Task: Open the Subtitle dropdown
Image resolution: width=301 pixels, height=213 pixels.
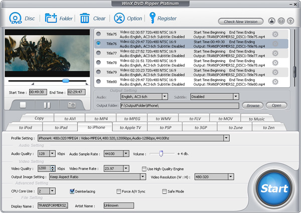Action: point(236,97)
